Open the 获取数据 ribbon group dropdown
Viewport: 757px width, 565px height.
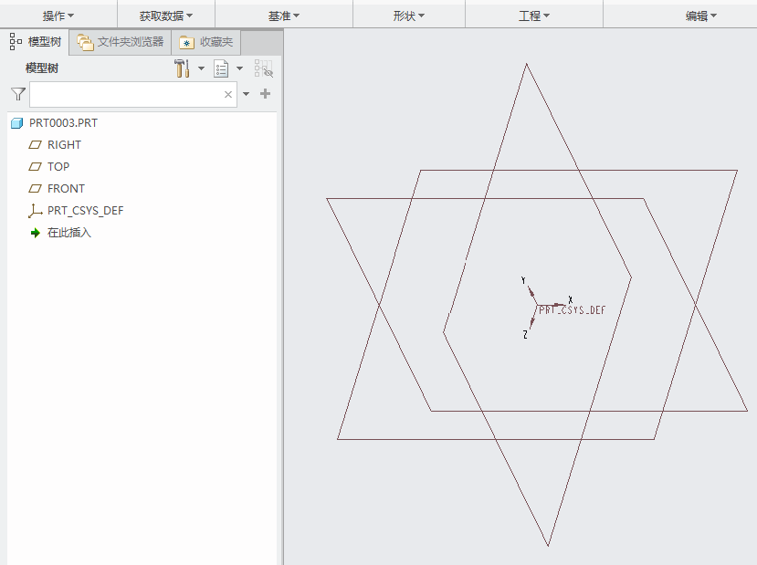(x=166, y=16)
